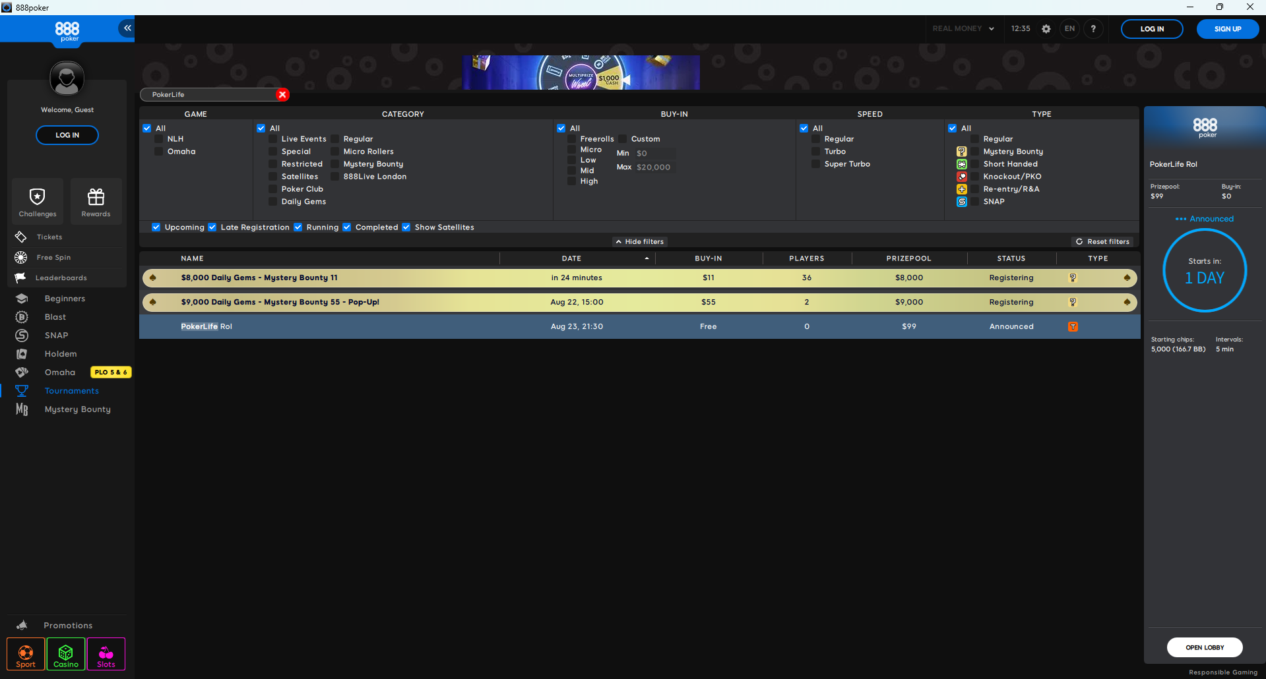Image resolution: width=1266 pixels, height=679 pixels.
Task: Toggle the Omaha game filter checkbox
Action: click(159, 152)
